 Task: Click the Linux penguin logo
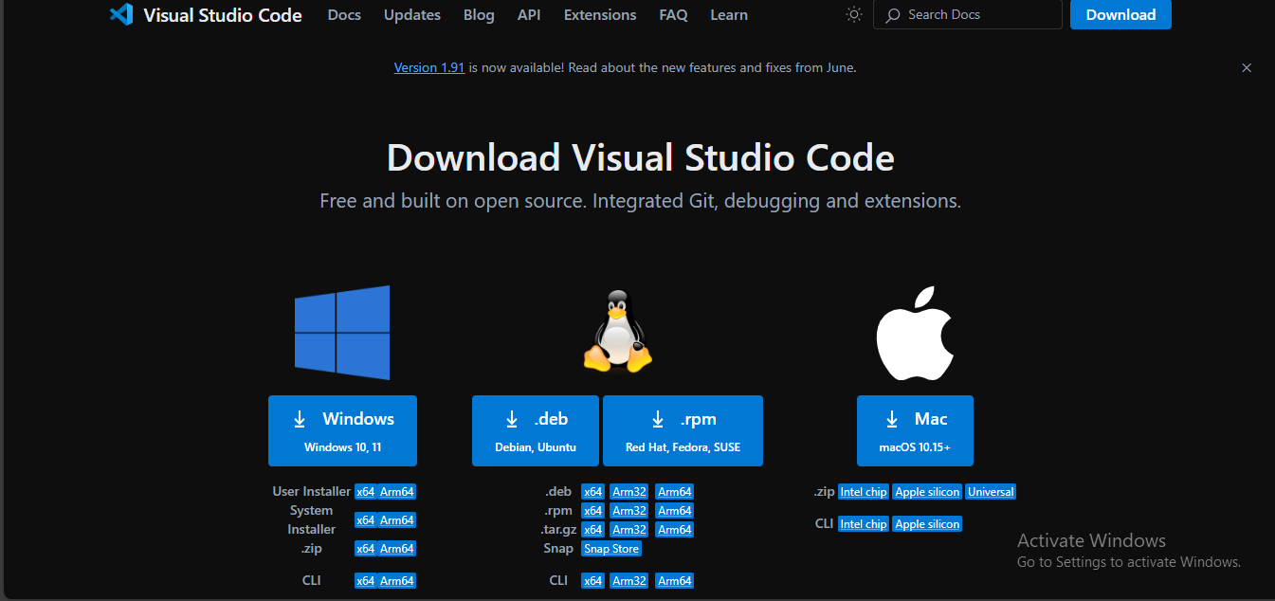tap(617, 332)
